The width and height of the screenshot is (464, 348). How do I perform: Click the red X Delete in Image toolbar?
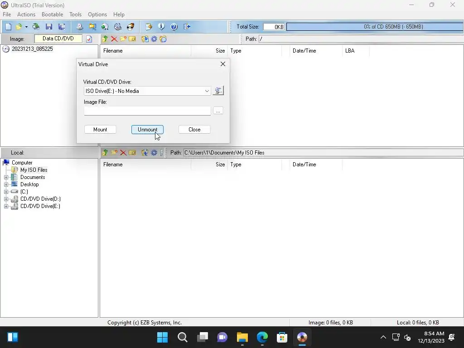(114, 39)
